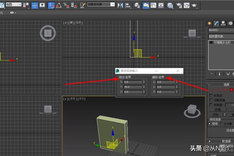Toggle the spinner snap button
The width and height of the screenshot is (234, 156).
pos(74,5)
